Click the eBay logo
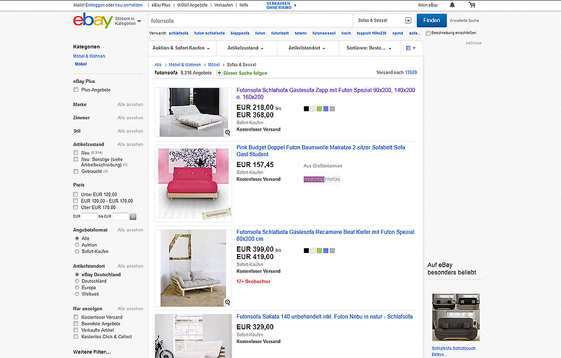The height and width of the screenshot is (358, 561). (x=93, y=20)
